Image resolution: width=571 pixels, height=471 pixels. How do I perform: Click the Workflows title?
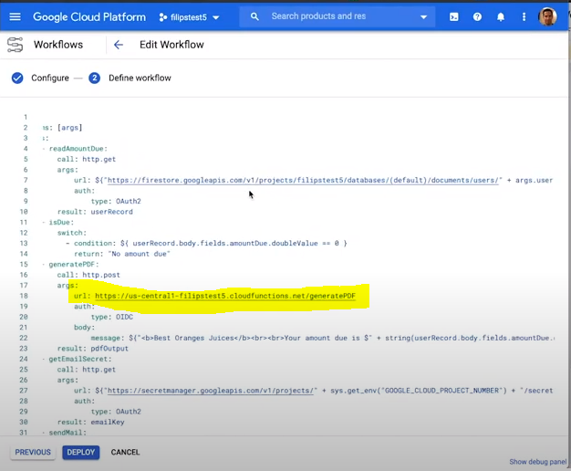pos(58,45)
